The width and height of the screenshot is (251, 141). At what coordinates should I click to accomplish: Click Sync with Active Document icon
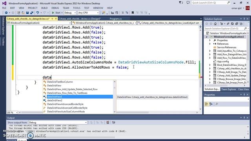[x=228, y=24]
